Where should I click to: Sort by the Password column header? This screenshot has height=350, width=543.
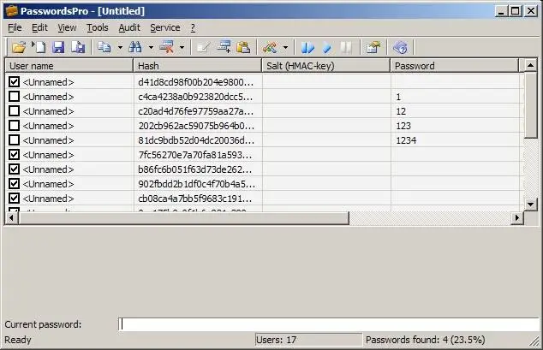click(x=455, y=66)
